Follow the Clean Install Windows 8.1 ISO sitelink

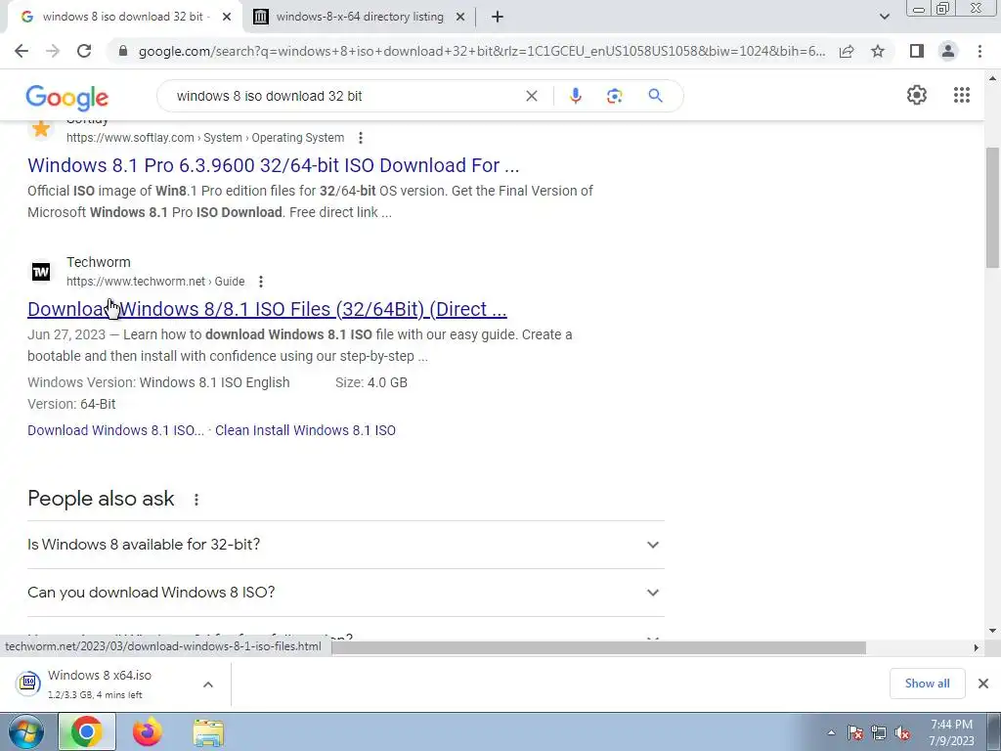(305, 430)
